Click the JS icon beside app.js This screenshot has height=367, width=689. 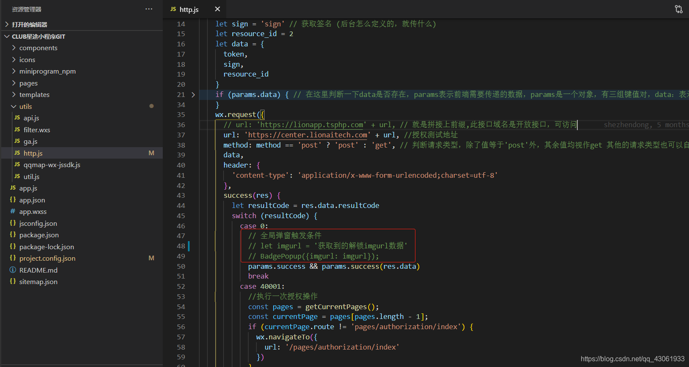[x=13, y=188]
